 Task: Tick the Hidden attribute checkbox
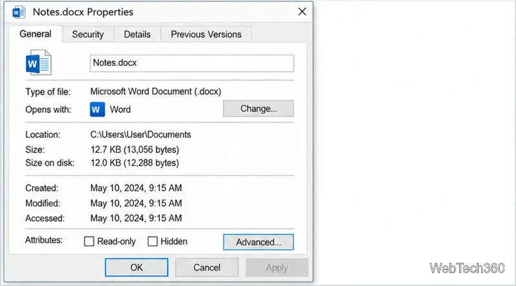point(153,242)
